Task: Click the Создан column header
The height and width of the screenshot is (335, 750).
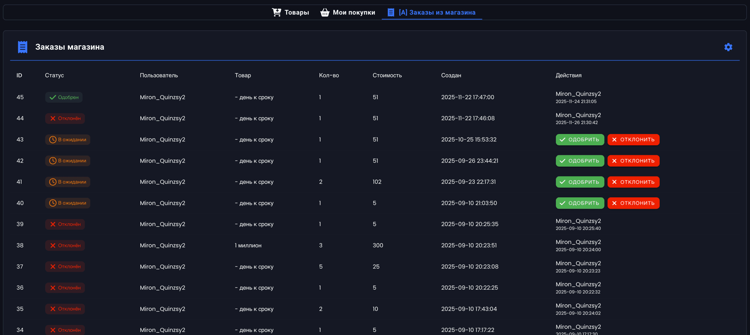Action: (451, 76)
